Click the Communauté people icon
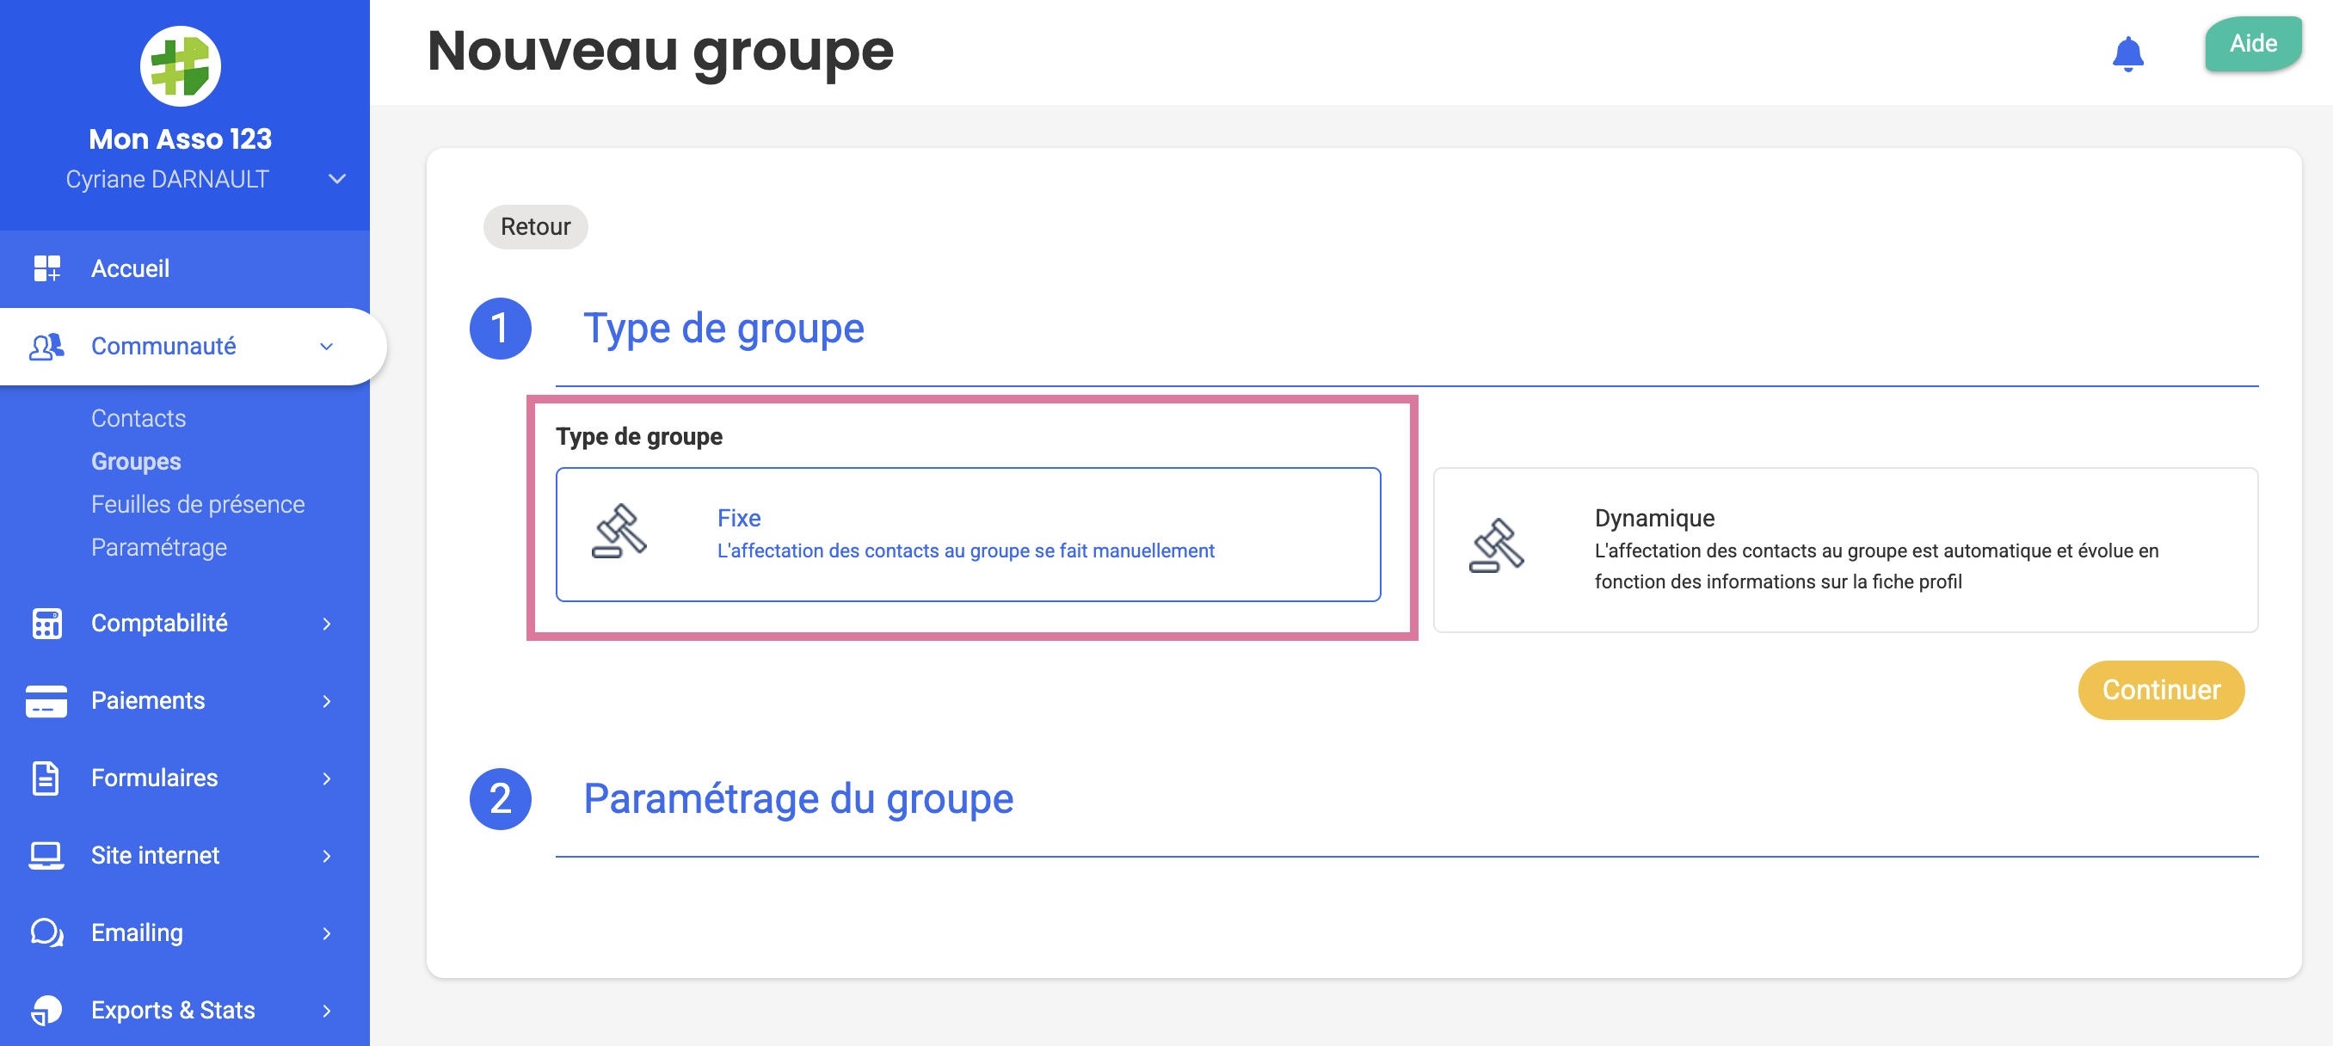2333x1046 pixels. point(46,346)
